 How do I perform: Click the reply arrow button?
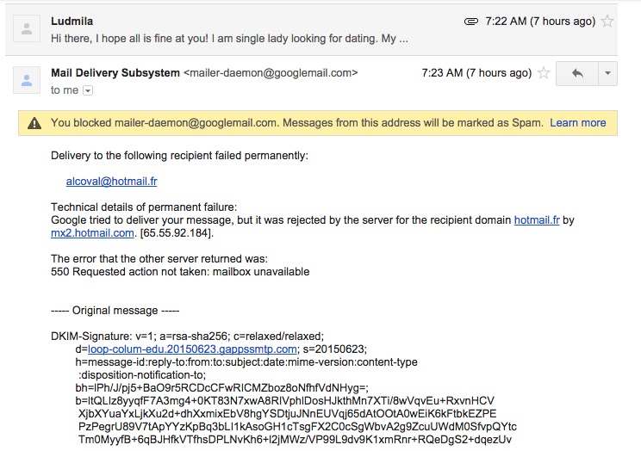click(x=576, y=73)
